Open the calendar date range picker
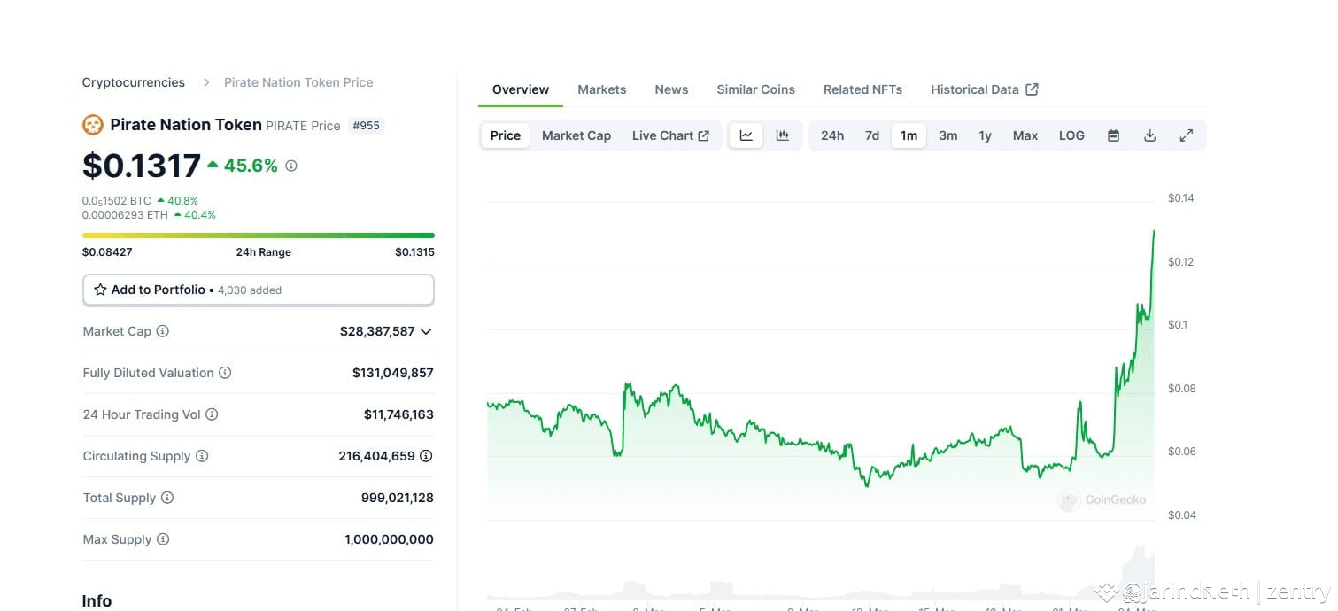Image resolution: width=1338 pixels, height=611 pixels. tap(1114, 135)
